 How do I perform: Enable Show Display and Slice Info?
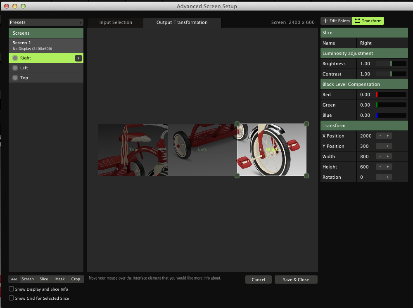(12, 289)
